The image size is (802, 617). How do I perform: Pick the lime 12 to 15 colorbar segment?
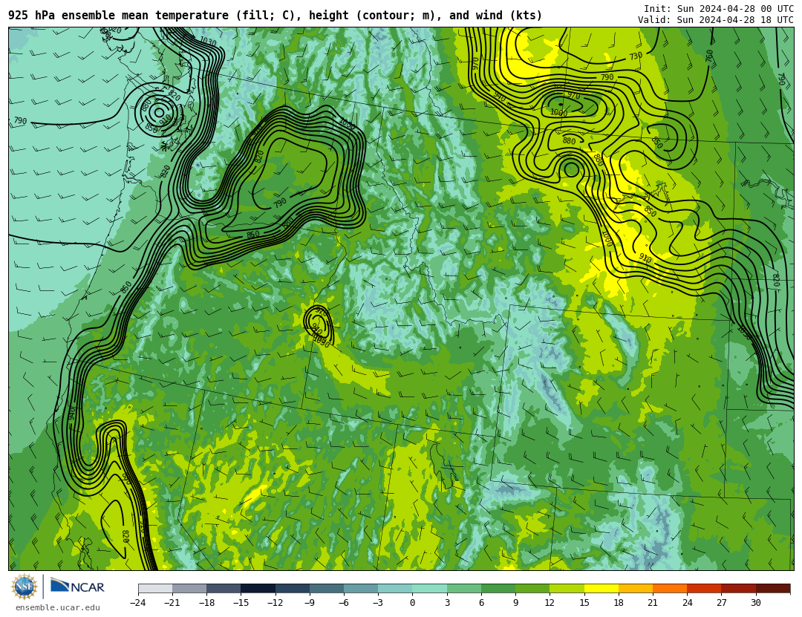(x=567, y=589)
